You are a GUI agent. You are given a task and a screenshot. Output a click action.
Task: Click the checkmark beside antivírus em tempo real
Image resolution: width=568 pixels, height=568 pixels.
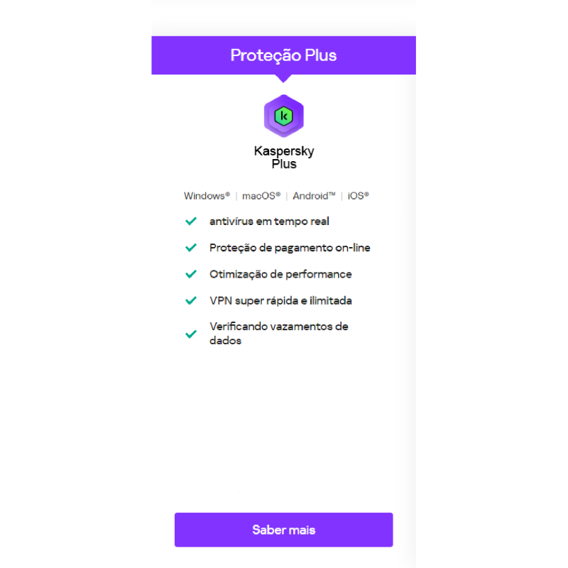pyautogui.click(x=191, y=221)
